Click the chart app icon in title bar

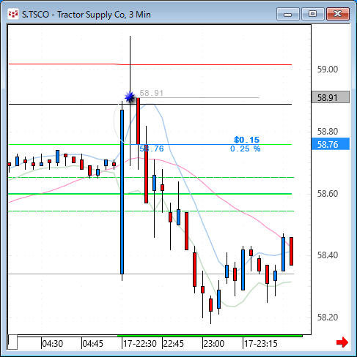pyautogui.click(x=13, y=14)
